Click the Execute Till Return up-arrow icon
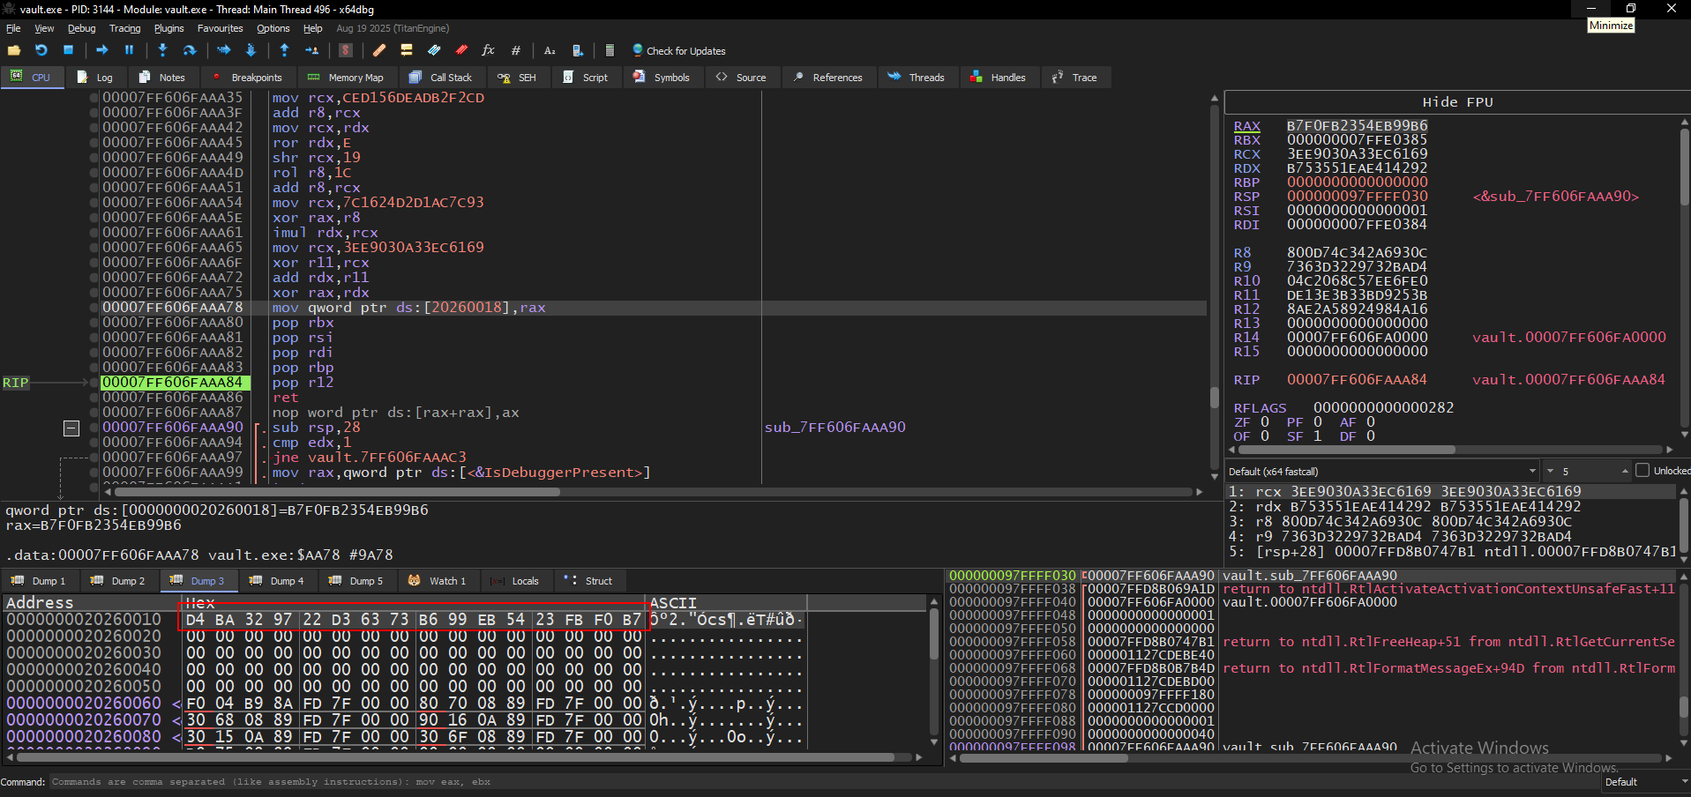Viewport: 1691px width, 797px height. pyautogui.click(x=284, y=50)
